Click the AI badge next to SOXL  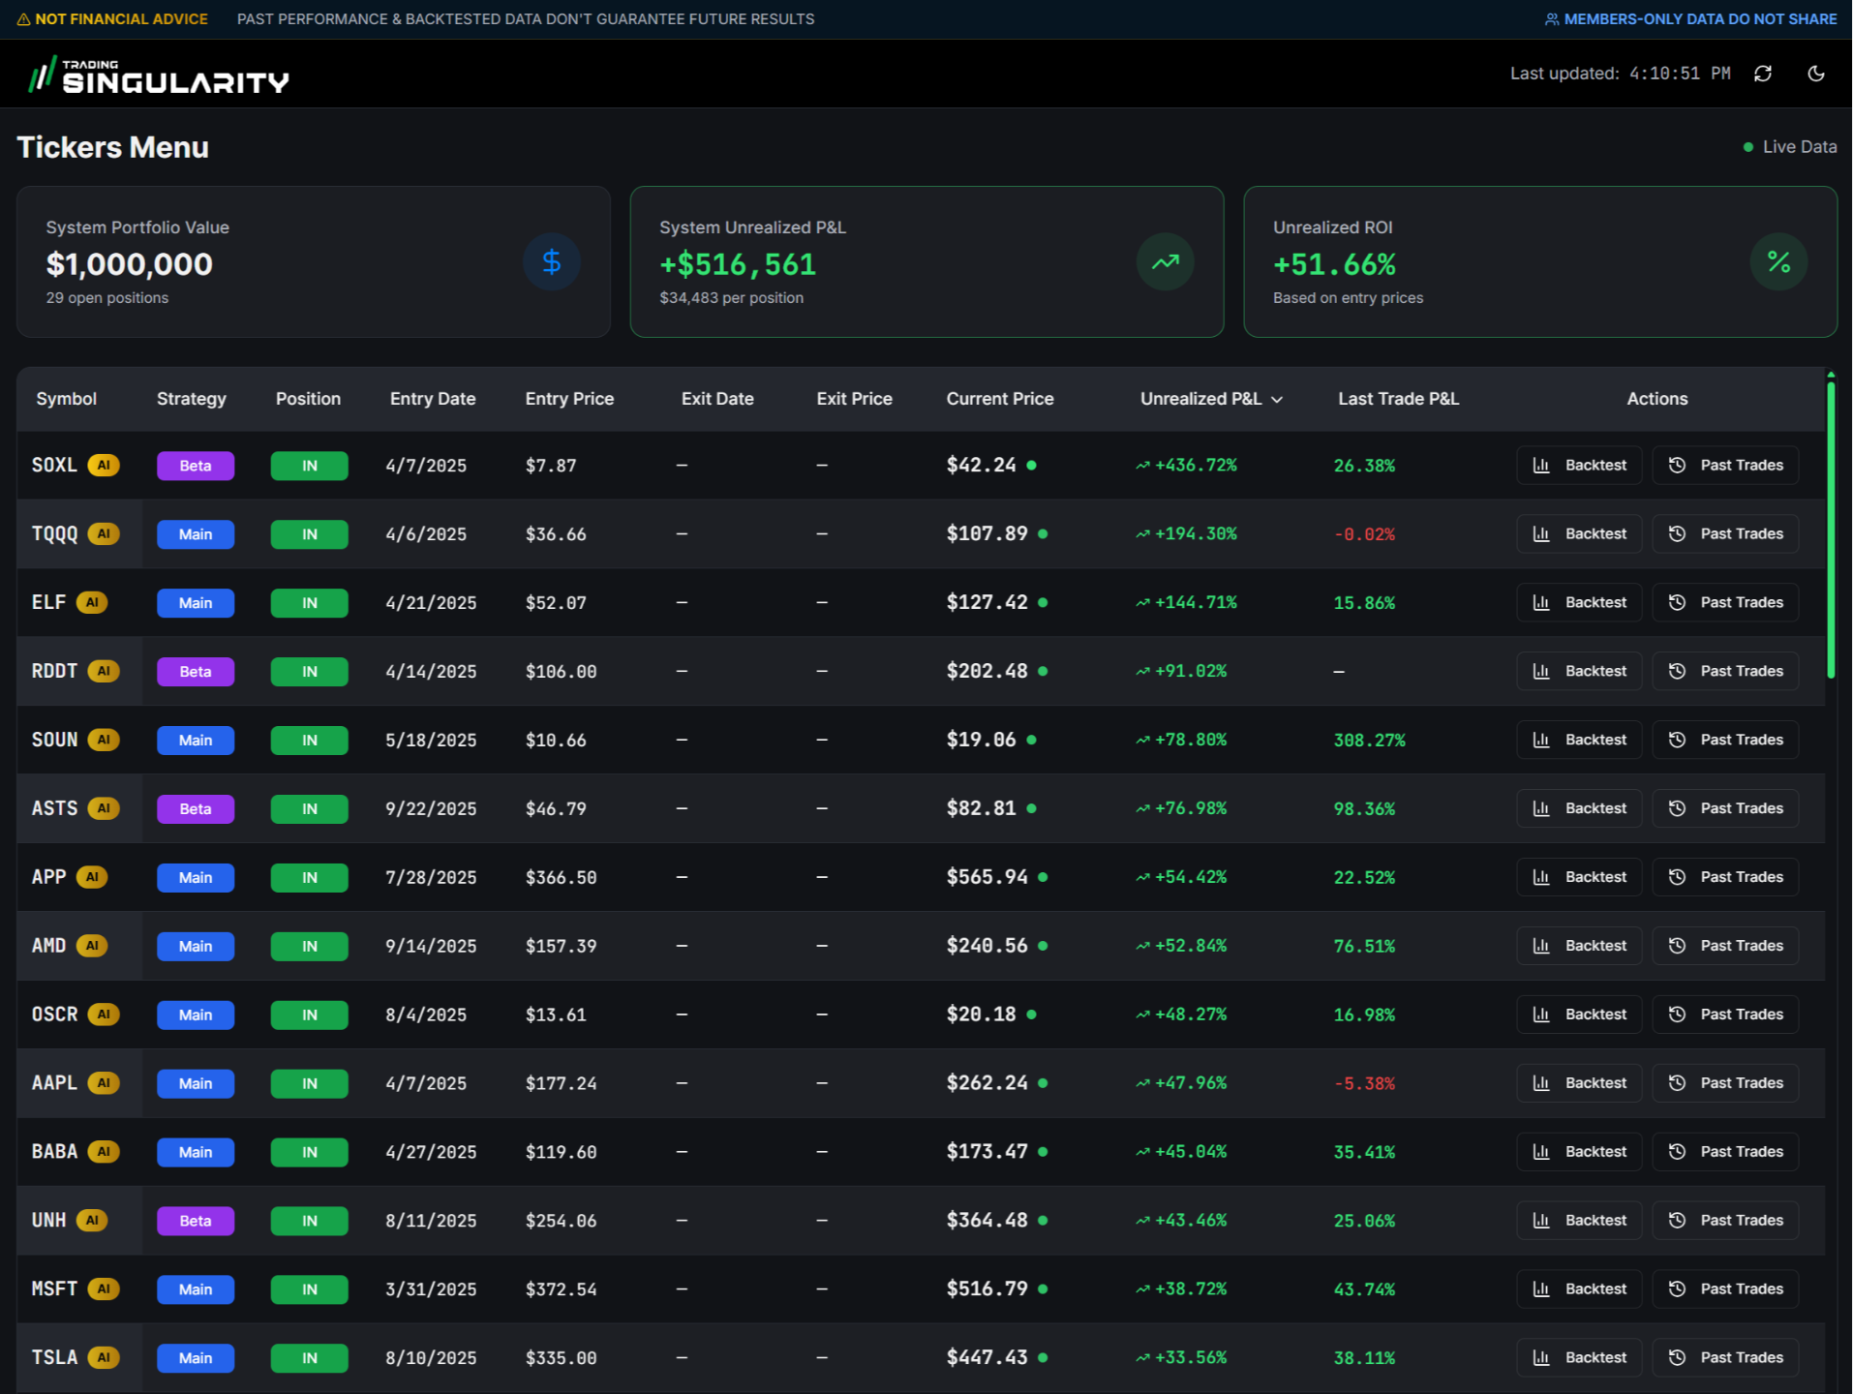click(104, 466)
